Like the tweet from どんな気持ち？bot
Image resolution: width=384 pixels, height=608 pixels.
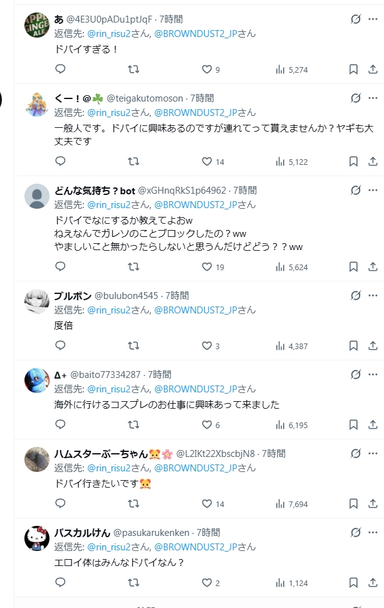click(207, 266)
